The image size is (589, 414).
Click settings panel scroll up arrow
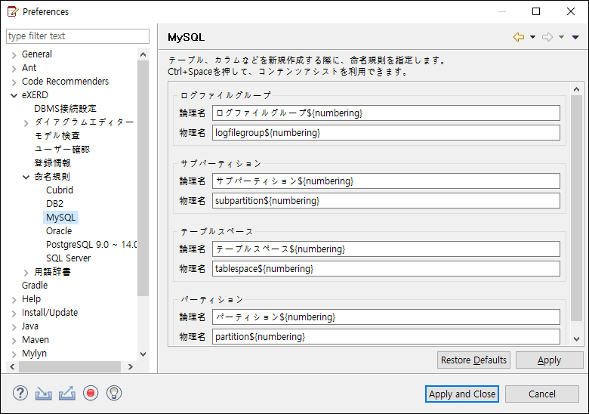pyautogui.click(x=577, y=89)
